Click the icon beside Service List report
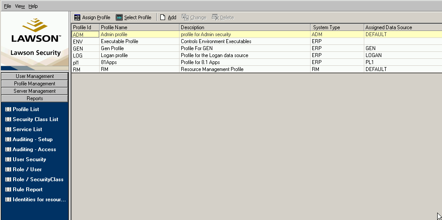Viewport: 442px width, 220px height. pyautogui.click(x=8, y=129)
